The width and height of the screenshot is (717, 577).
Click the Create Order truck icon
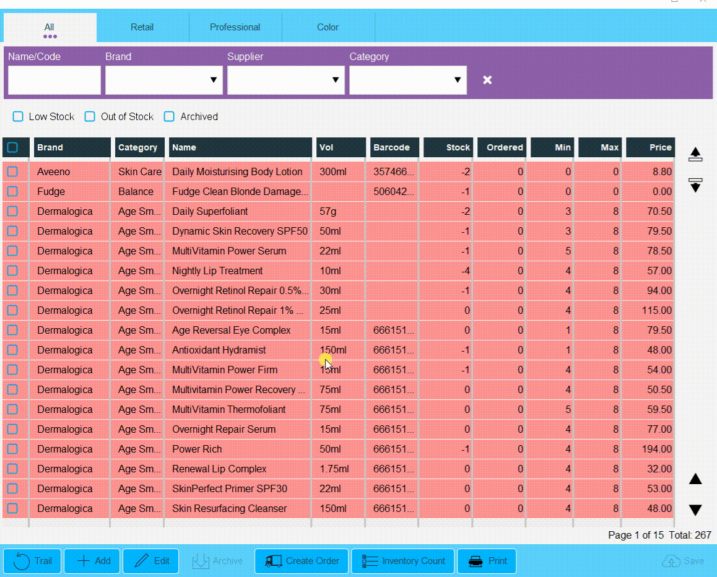coord(274,561)
